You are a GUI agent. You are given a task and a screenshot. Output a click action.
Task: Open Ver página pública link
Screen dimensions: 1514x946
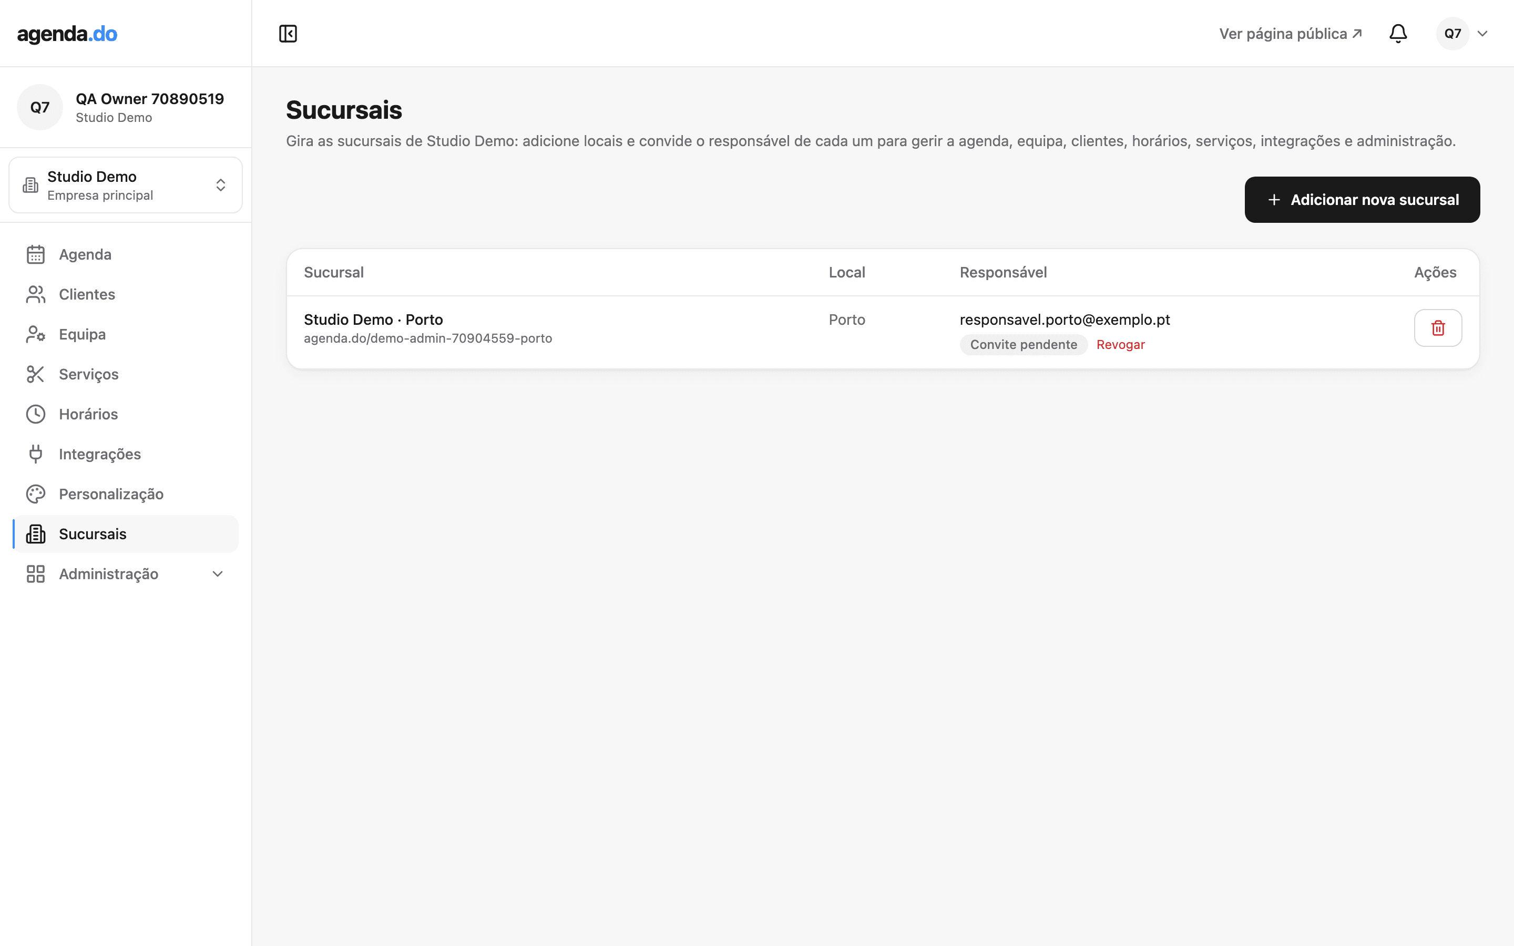(x=1290, y=34)
